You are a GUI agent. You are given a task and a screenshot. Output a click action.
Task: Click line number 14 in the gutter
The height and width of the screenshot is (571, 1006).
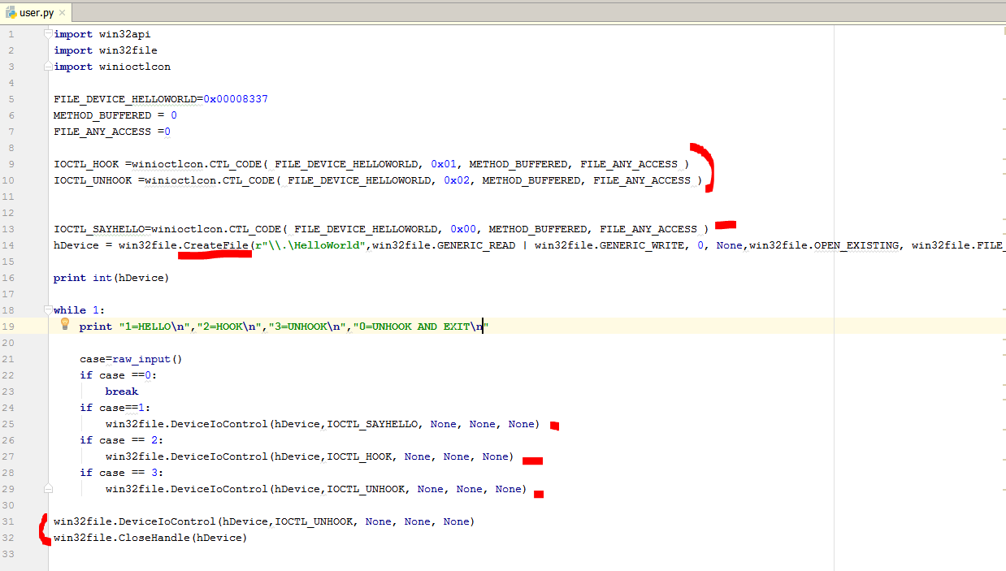[x=10, y=245]
